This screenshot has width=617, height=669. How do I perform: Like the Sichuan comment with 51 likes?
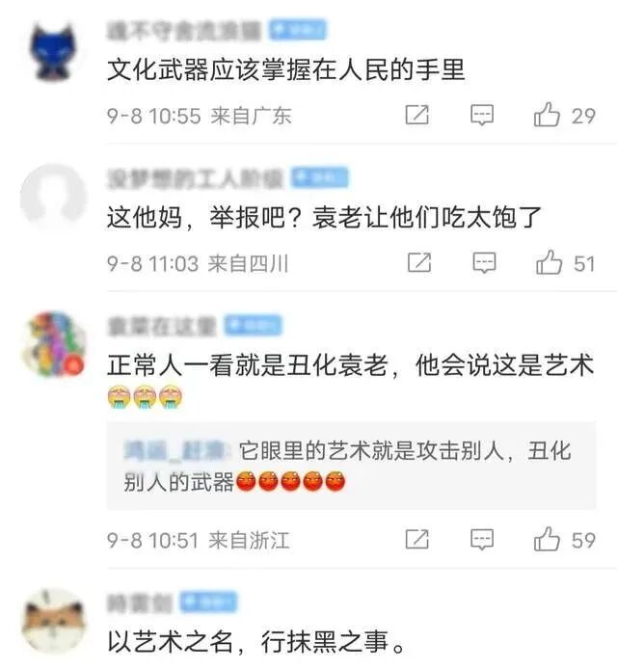click(550, 262)
